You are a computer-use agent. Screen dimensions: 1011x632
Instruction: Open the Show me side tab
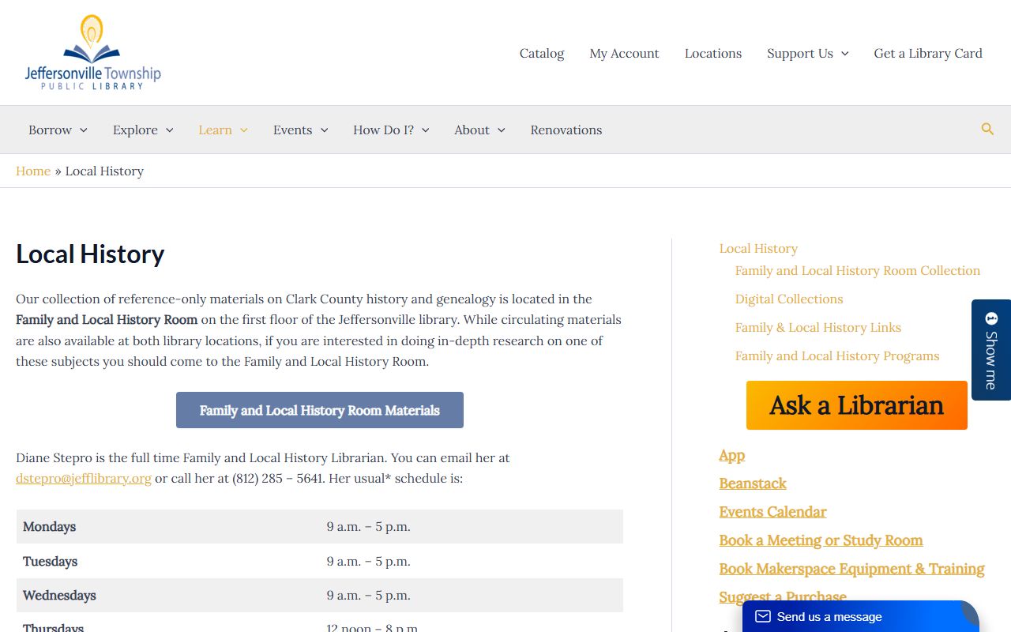point(991,350)
